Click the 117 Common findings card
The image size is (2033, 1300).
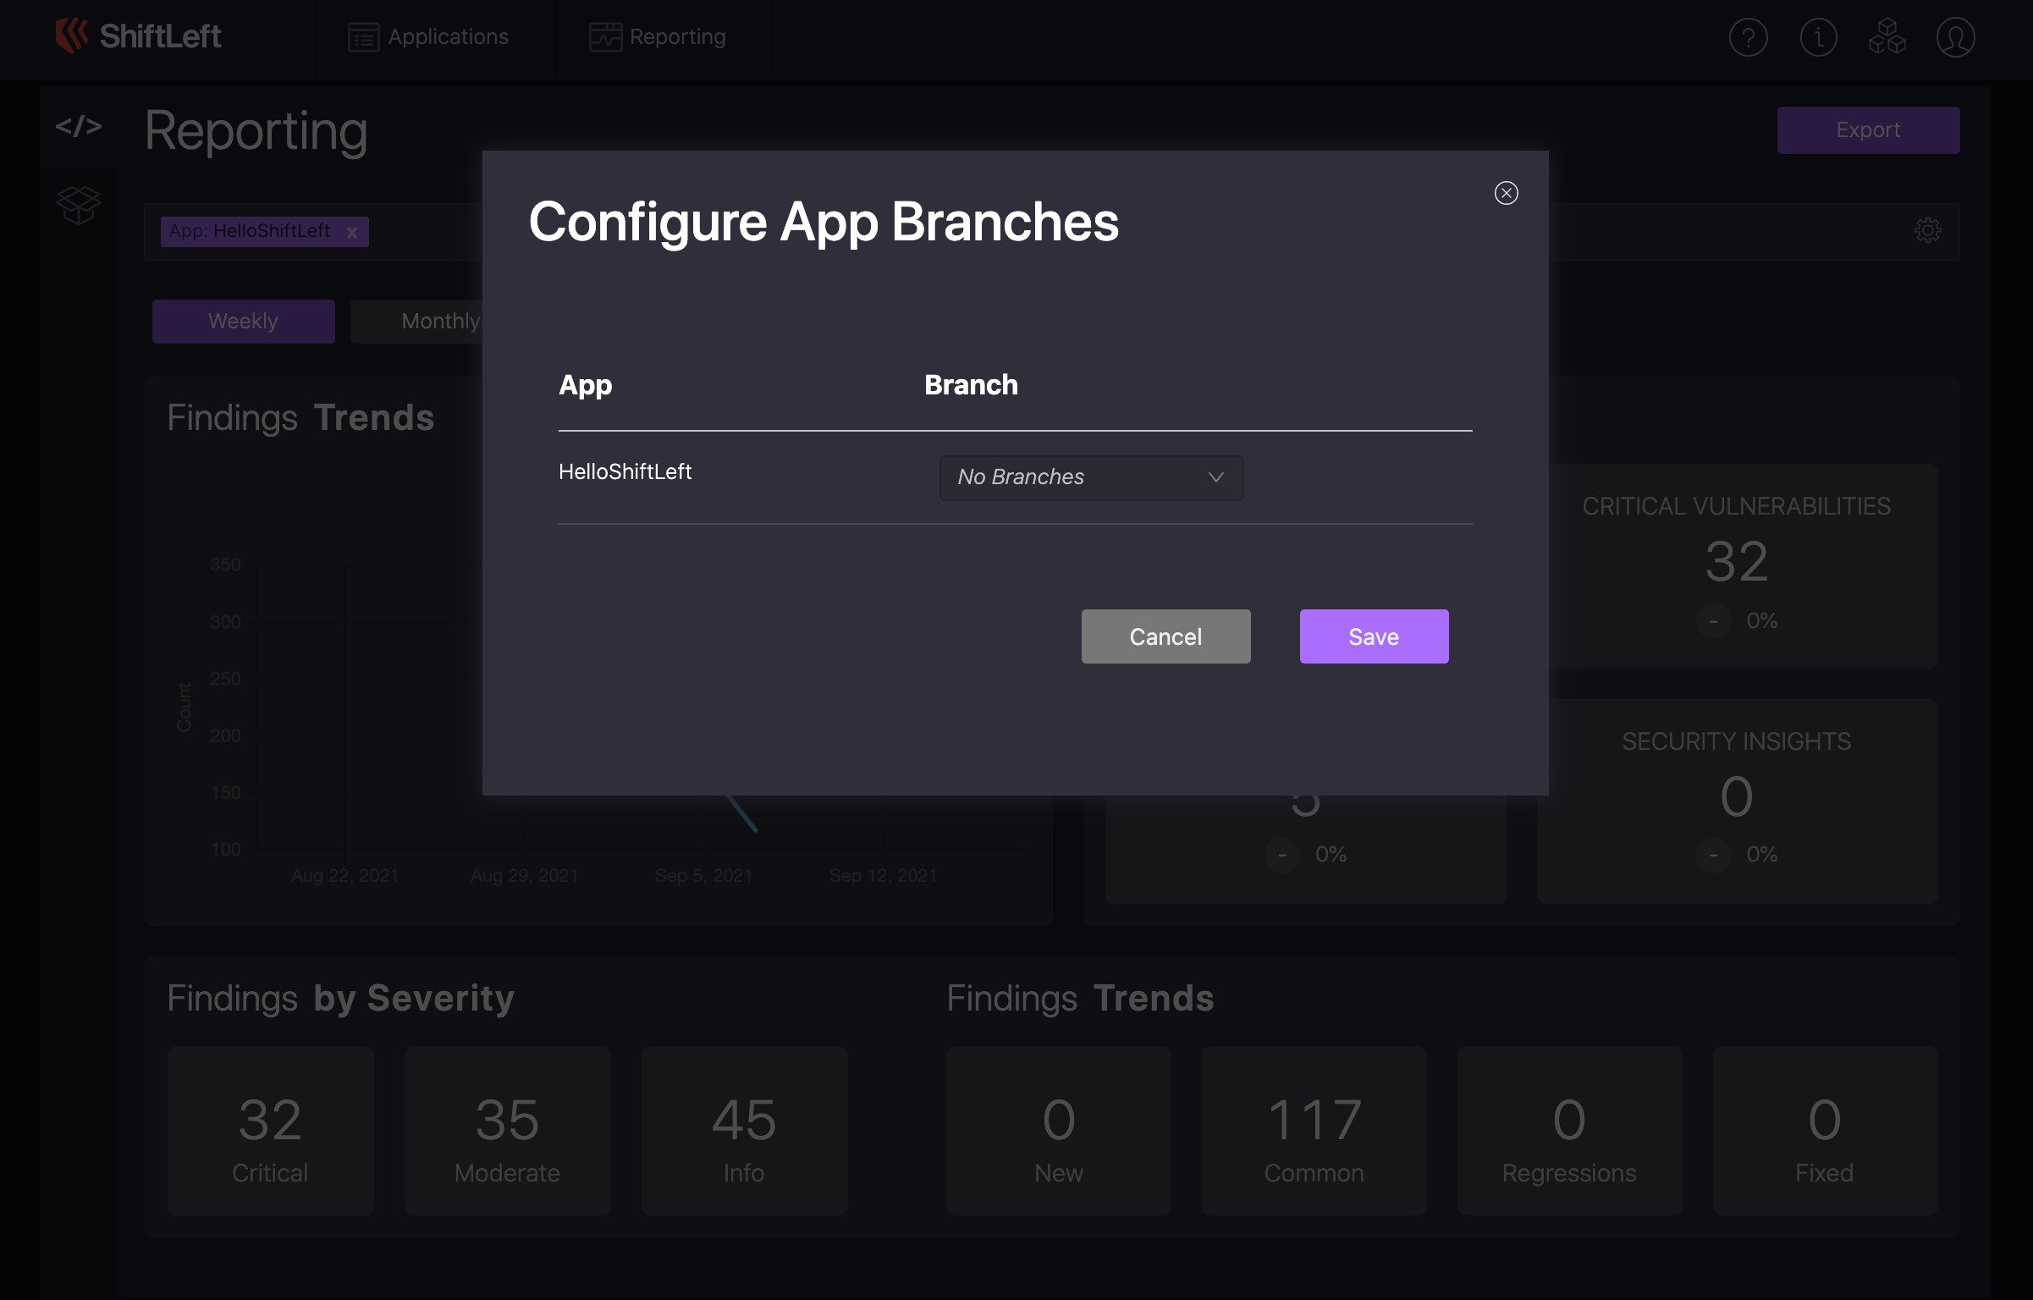(1314, 1131)
